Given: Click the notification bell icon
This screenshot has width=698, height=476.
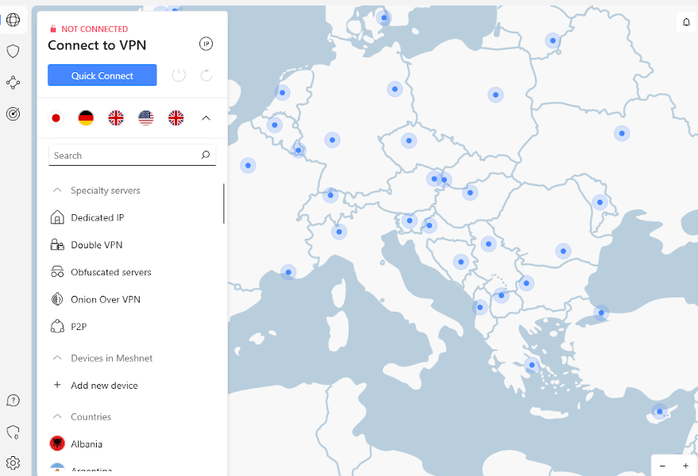Looking at the screenshot, I should tap(686, 22).
